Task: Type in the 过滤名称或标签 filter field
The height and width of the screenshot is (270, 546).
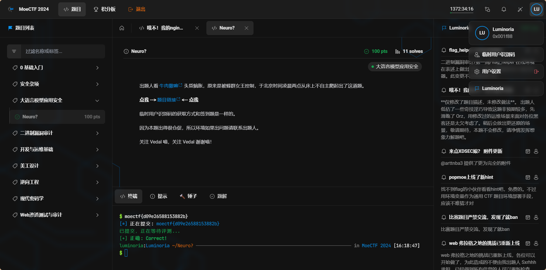Action: [x=63, y=51]
